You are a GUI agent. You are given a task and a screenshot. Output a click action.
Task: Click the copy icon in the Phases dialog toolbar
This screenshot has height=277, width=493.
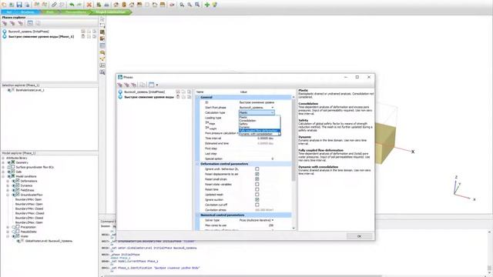(143, 85)
